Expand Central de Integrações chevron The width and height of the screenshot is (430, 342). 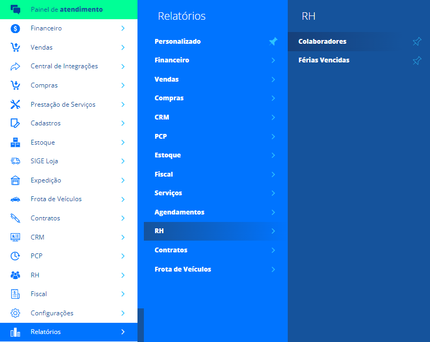click(x=123, y=67)
